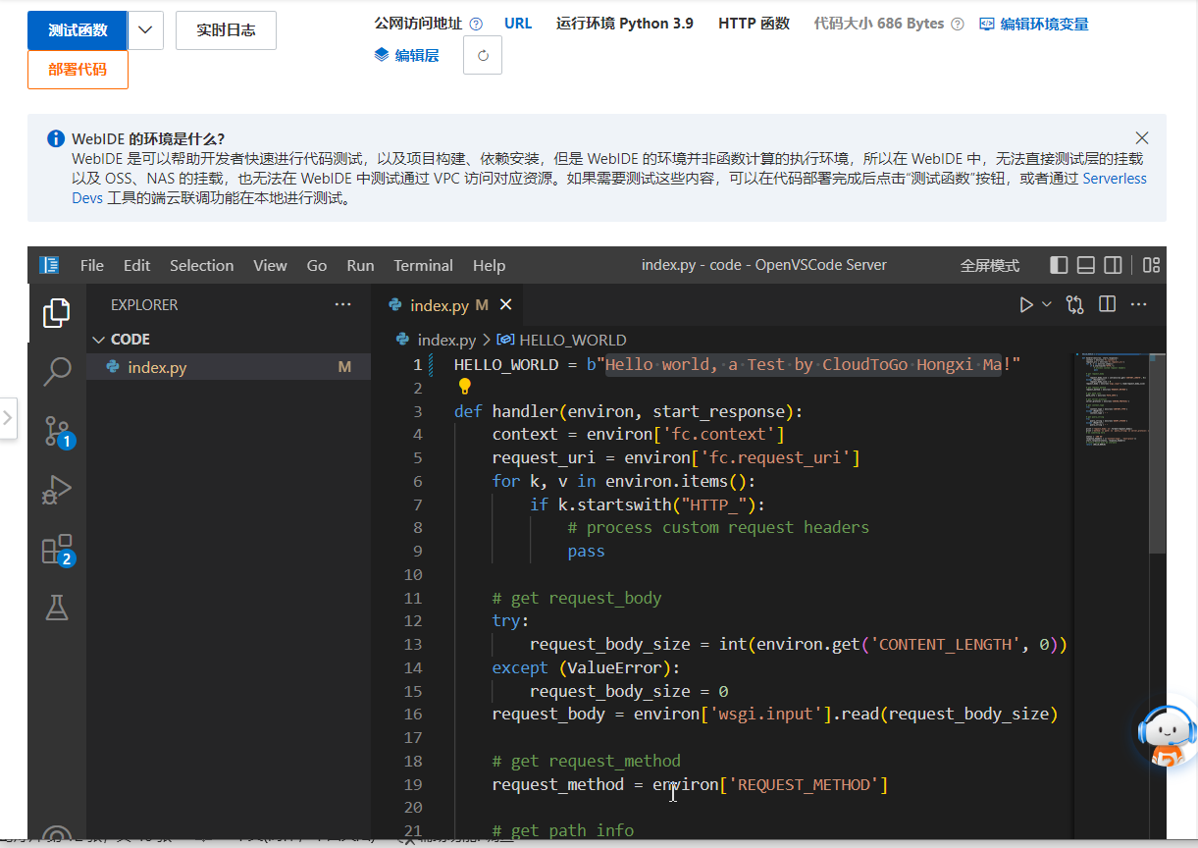Close the index.py editor tab

505,305
